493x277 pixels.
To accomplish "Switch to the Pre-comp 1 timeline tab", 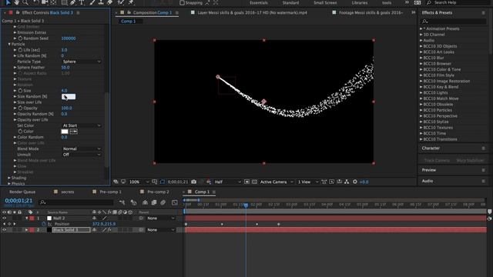I will pyautogui.click(x=110, y=192).
